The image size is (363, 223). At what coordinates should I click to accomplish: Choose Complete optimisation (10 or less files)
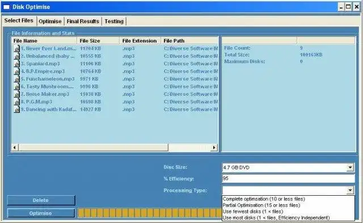[x=288, y=199]
